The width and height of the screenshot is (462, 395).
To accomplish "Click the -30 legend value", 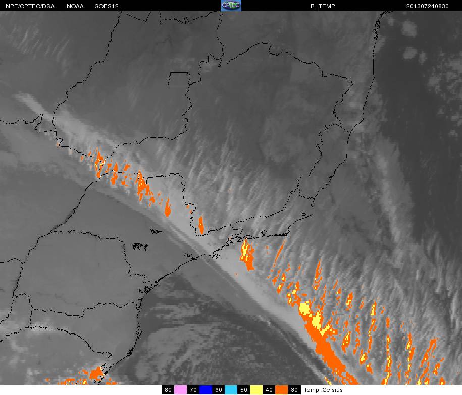I will point(294,390).
